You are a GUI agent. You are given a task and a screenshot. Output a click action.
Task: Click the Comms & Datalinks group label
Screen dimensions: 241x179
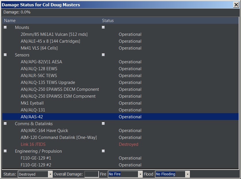click(x=34, y=124)
